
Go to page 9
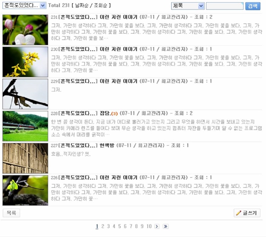pyautogui.click(x=142, y=226)
